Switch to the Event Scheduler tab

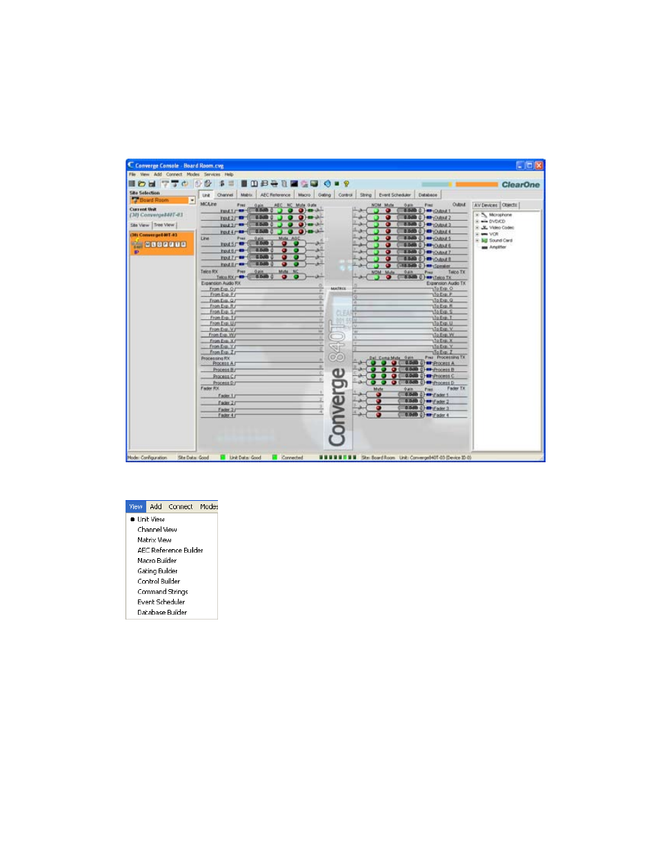(x=395, y=195)
